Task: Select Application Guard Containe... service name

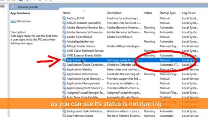Action: 85,65
